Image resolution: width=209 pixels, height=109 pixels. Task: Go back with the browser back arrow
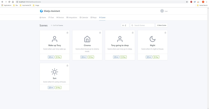point(2,2)
